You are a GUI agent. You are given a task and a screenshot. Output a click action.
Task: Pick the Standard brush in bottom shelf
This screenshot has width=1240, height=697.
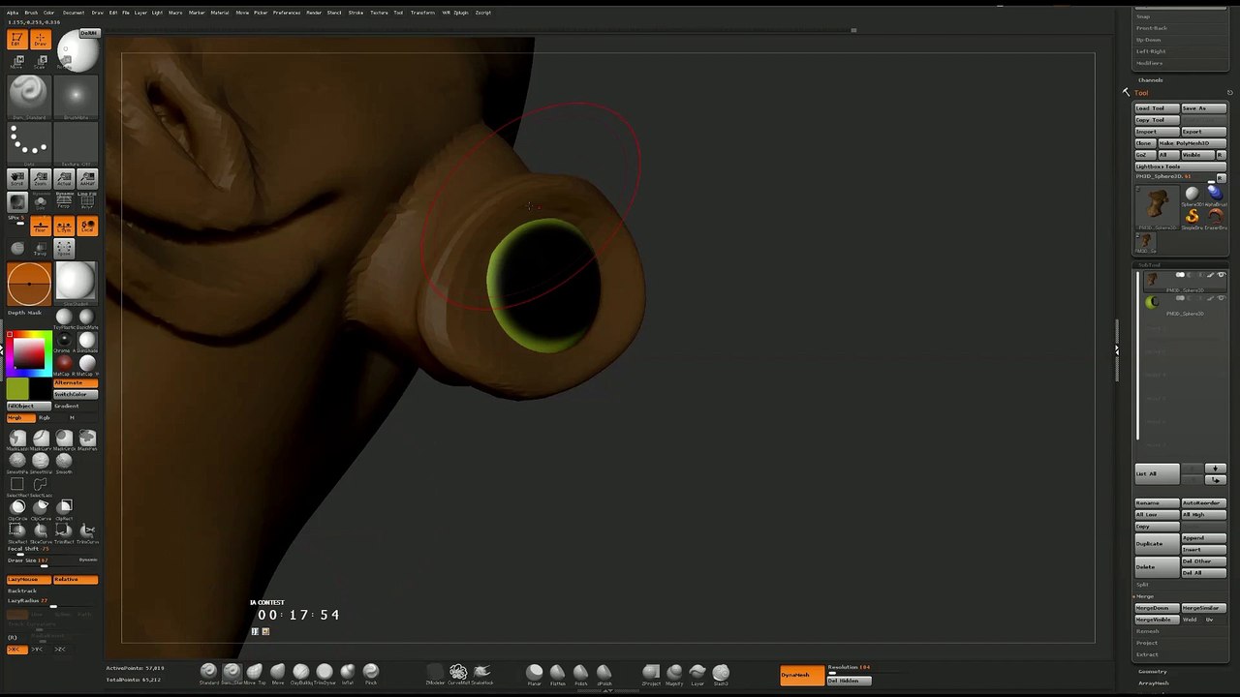pos(208,673)
